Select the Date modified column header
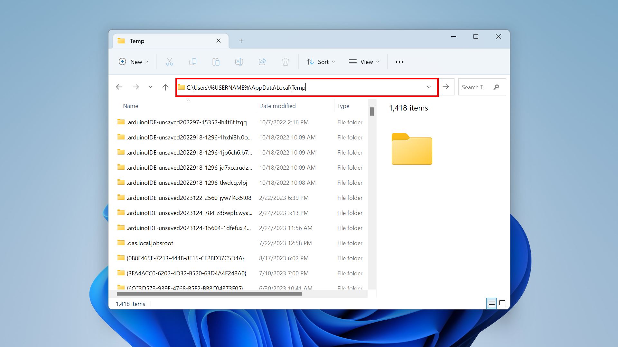This screenshot has width=618, height=347. tap(277, 105)
